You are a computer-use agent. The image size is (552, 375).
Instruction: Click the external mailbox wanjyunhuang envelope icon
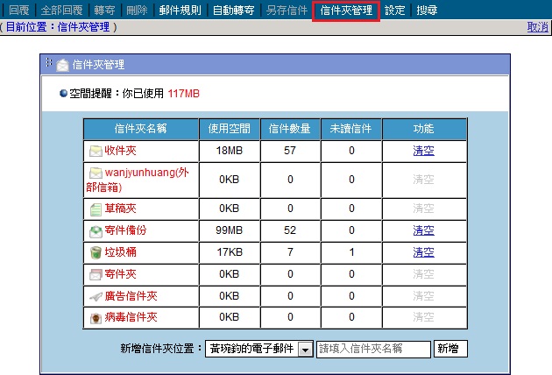[96, 173]
